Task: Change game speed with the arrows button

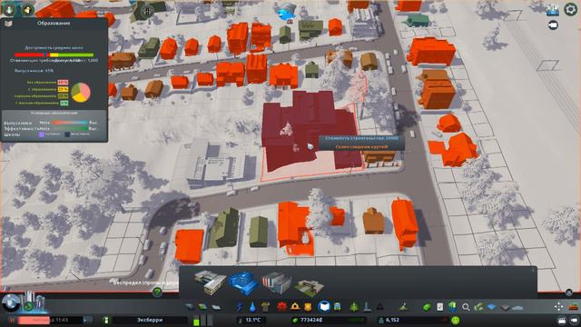Action: pos(88,320)
